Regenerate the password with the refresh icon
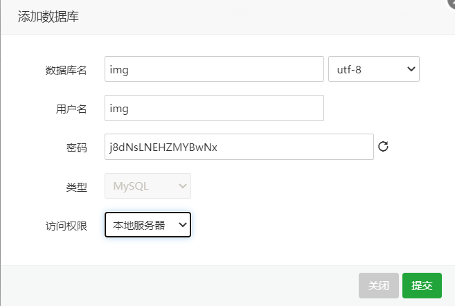Viewport: 455px width, 306px height. click(x=383, y=147)
